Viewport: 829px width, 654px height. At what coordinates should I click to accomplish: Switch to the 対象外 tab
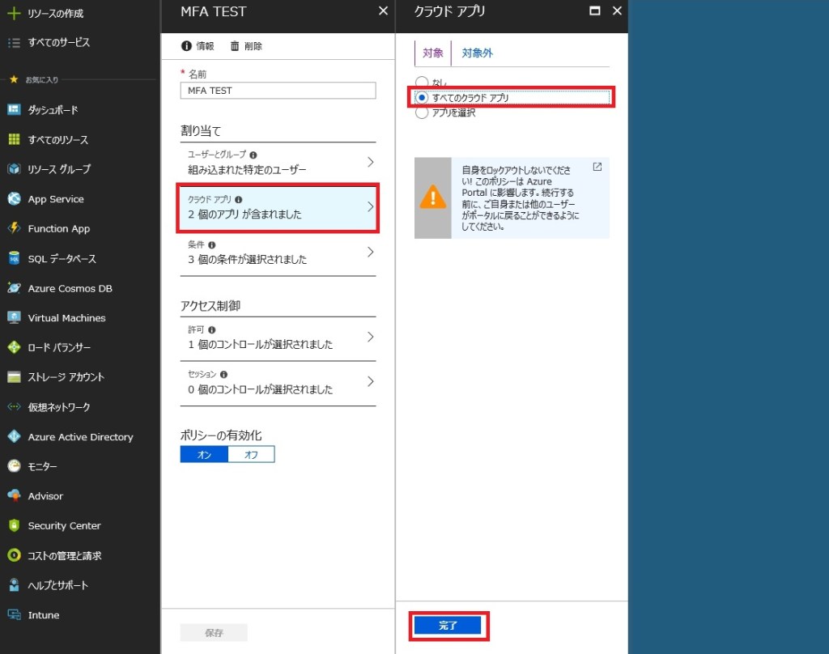[477, 53]
